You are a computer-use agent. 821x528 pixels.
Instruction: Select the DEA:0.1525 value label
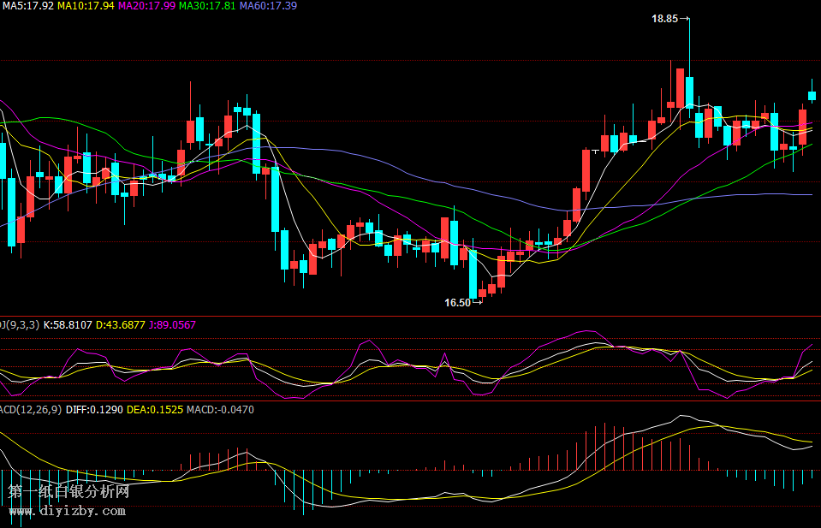[x=154, y=410]
